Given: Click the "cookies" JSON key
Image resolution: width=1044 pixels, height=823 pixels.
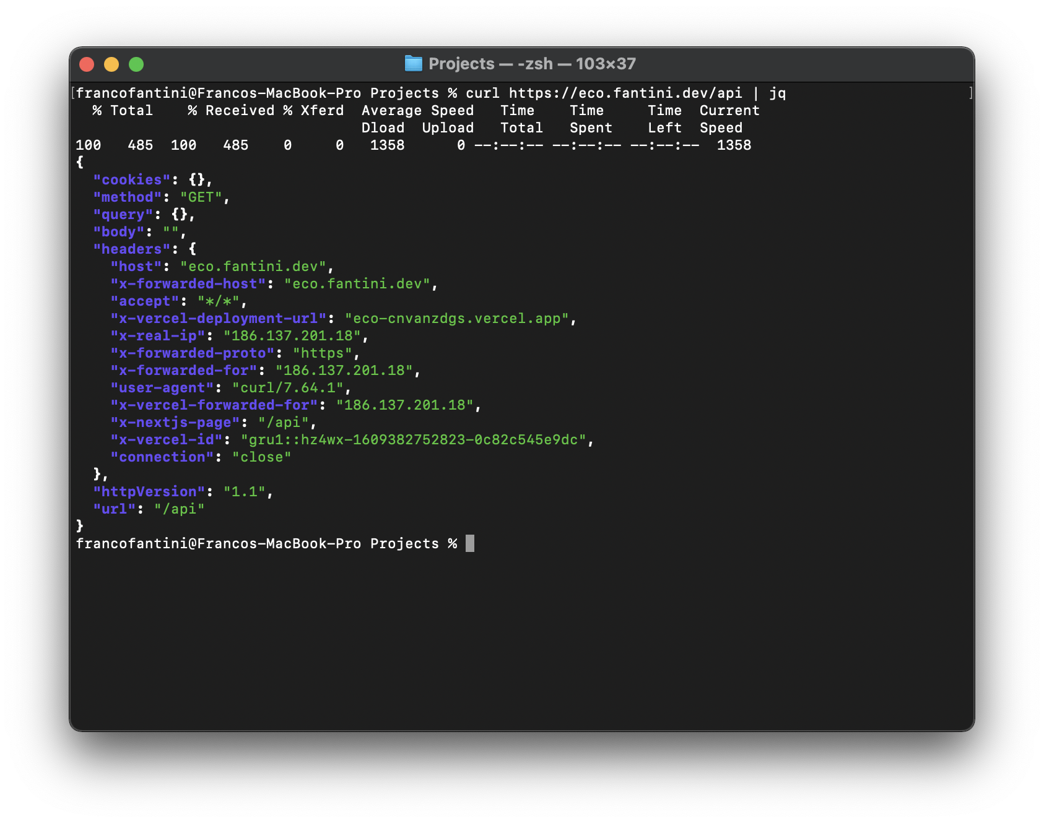Looking at the screenshot, I should coord(131,179).
